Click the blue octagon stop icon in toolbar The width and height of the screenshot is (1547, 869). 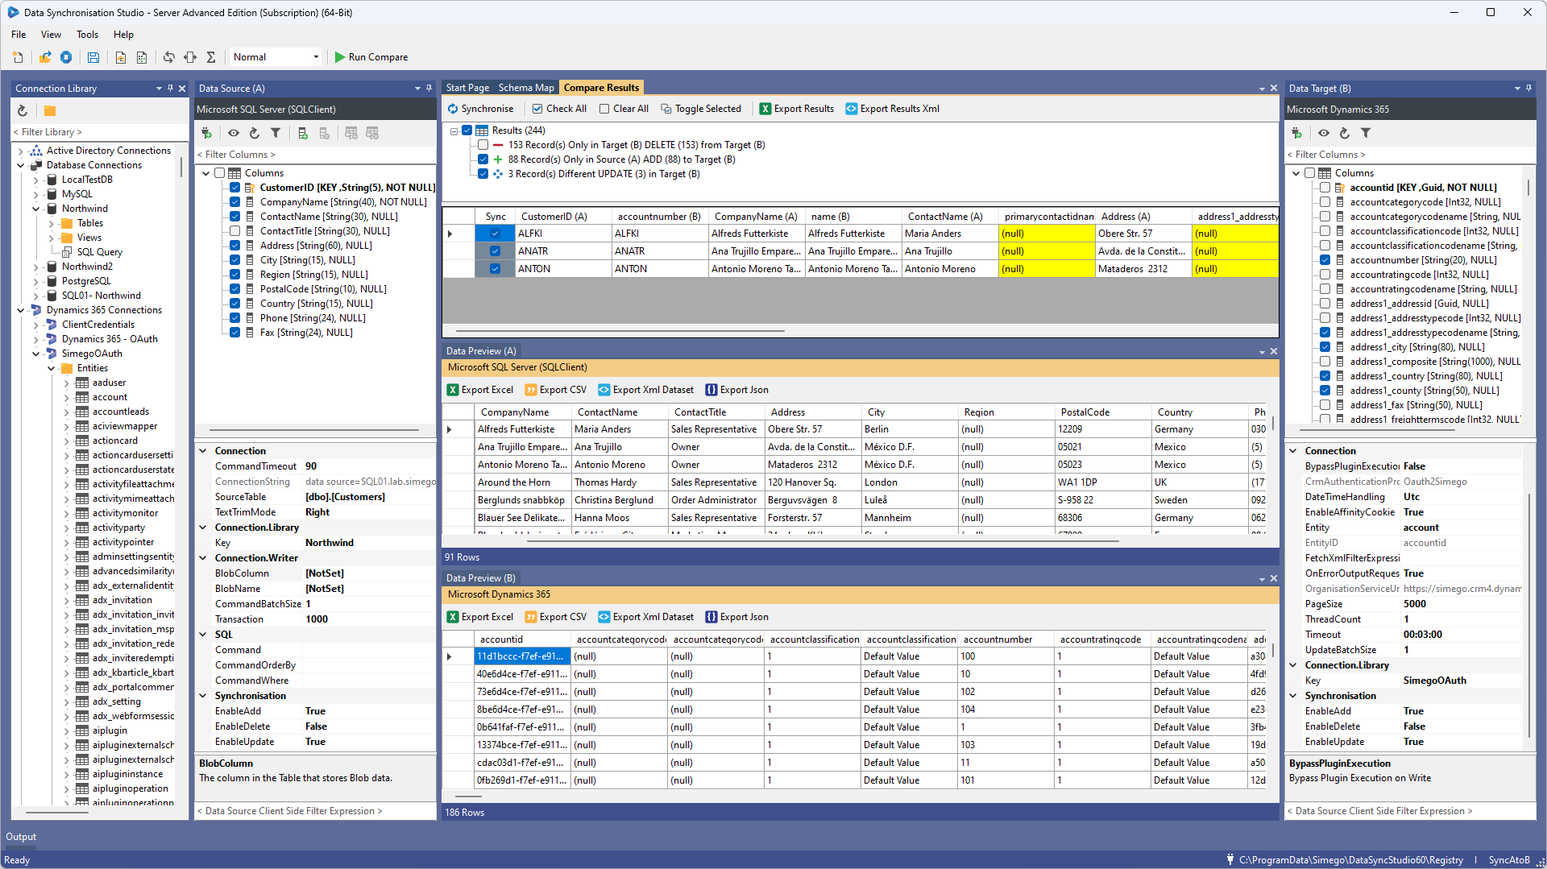click(x=66, y=57)
